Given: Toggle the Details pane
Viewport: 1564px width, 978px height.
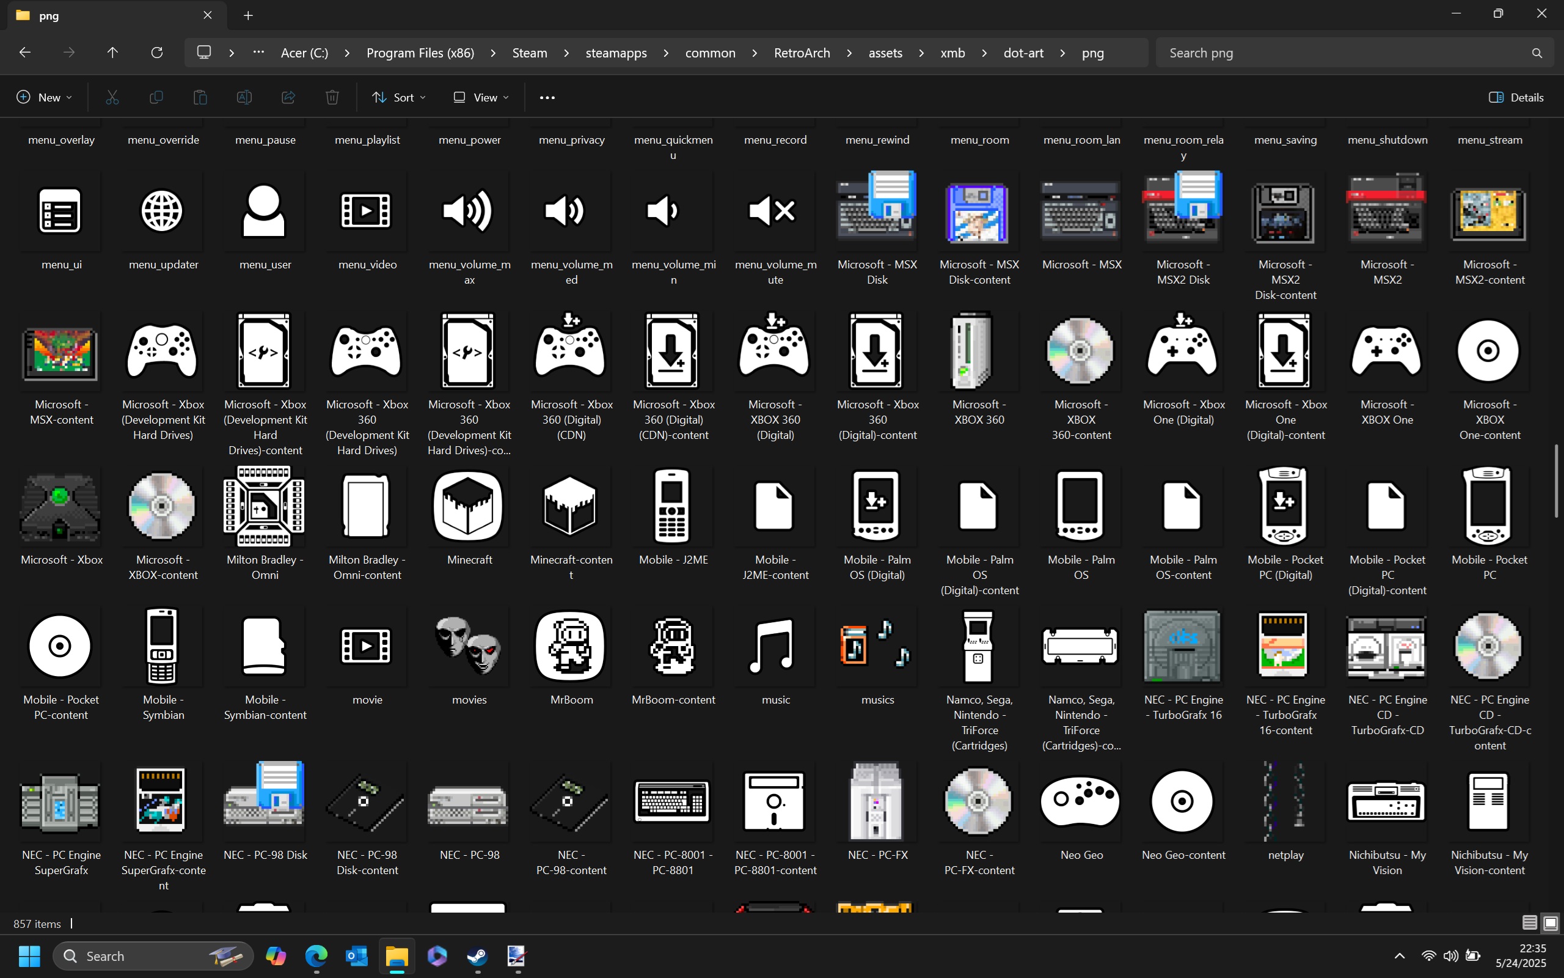Looking at the screenshot, I should pyautogui.click(x=1516, y=97).
